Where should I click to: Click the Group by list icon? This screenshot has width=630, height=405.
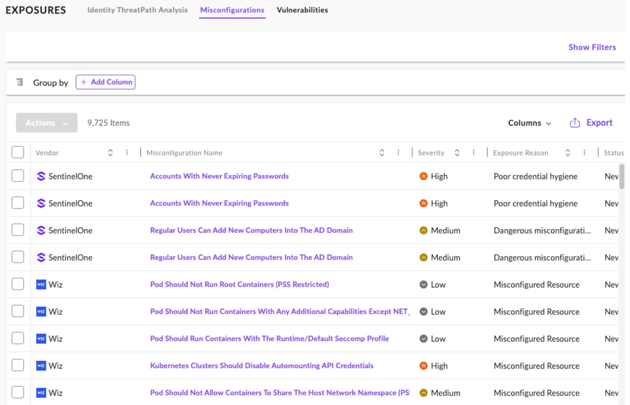coord(20,82)
